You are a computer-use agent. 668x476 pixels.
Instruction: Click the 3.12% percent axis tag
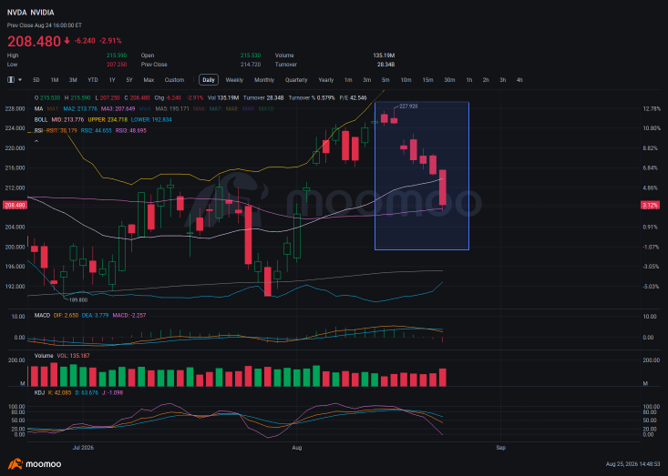[x=650, y=206]
